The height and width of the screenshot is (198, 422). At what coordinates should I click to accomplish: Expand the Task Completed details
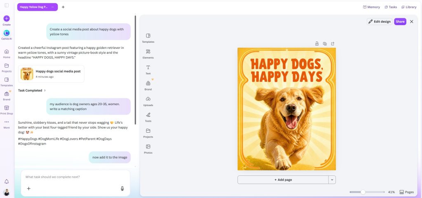[32, 90]
